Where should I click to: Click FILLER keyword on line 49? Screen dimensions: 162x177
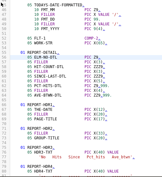tap(48, 24)
